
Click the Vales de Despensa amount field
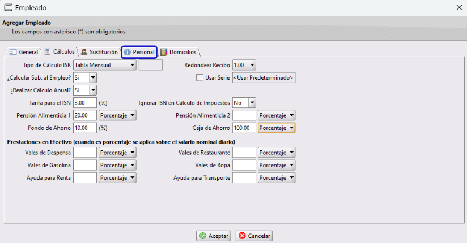(85, 153)
